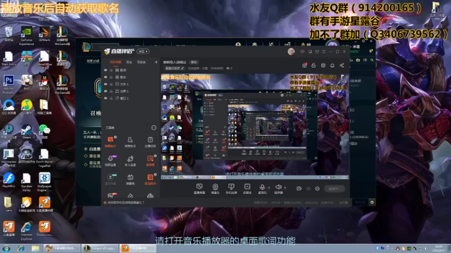Hide the 文本 1 source layer
The height and width of the screenshot is (253, 451).
tap(105, 84)
